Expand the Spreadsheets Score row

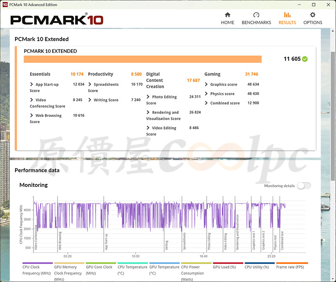(x=89, y=84)
